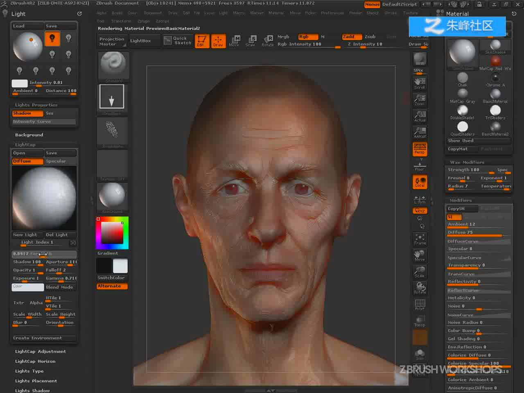
Task: Expand the LightCap Adjustment section
Action: [40, 352]
